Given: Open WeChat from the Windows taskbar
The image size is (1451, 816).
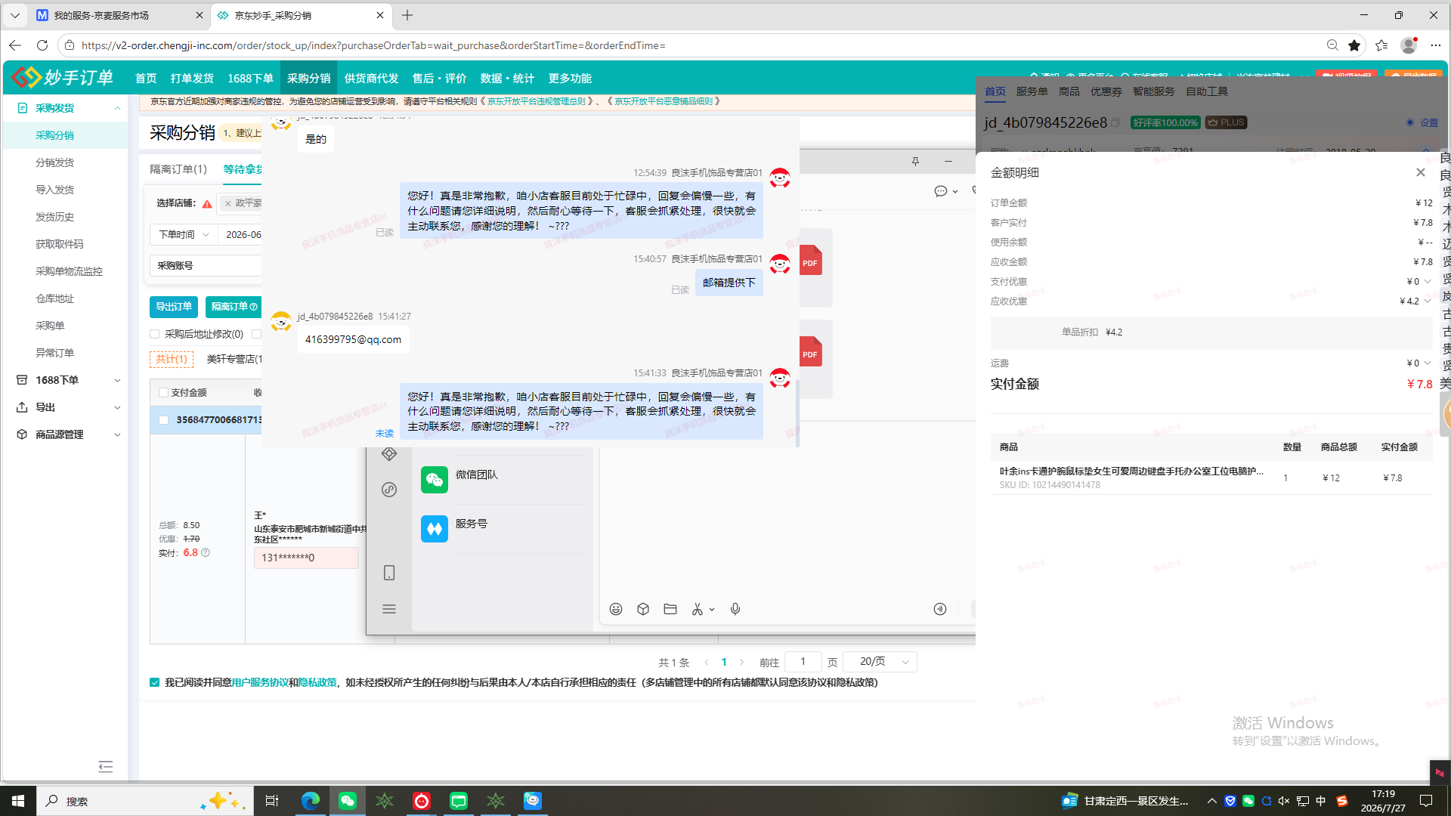Looking at the screenshot, I should (348, 801).
